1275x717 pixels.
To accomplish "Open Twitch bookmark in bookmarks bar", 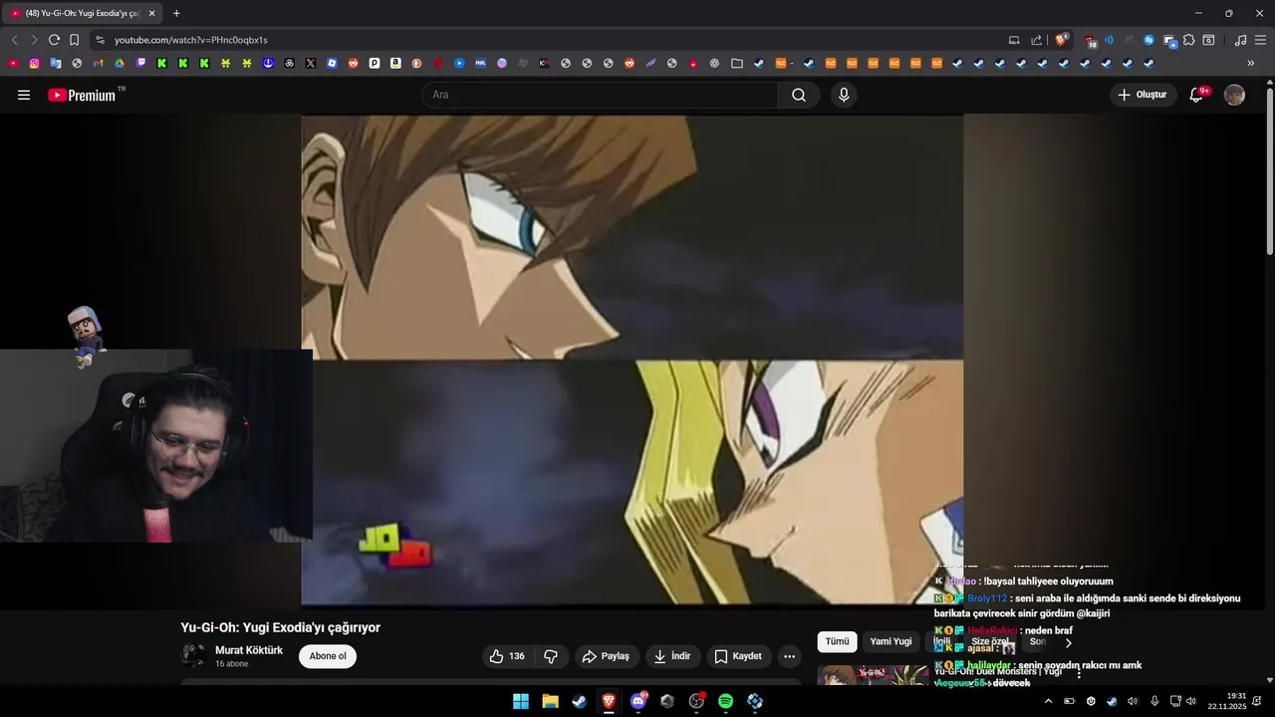I will 140,63.
